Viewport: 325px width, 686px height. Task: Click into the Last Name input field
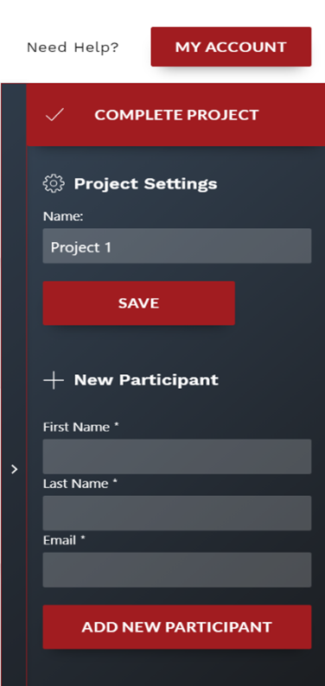point(176,512)
